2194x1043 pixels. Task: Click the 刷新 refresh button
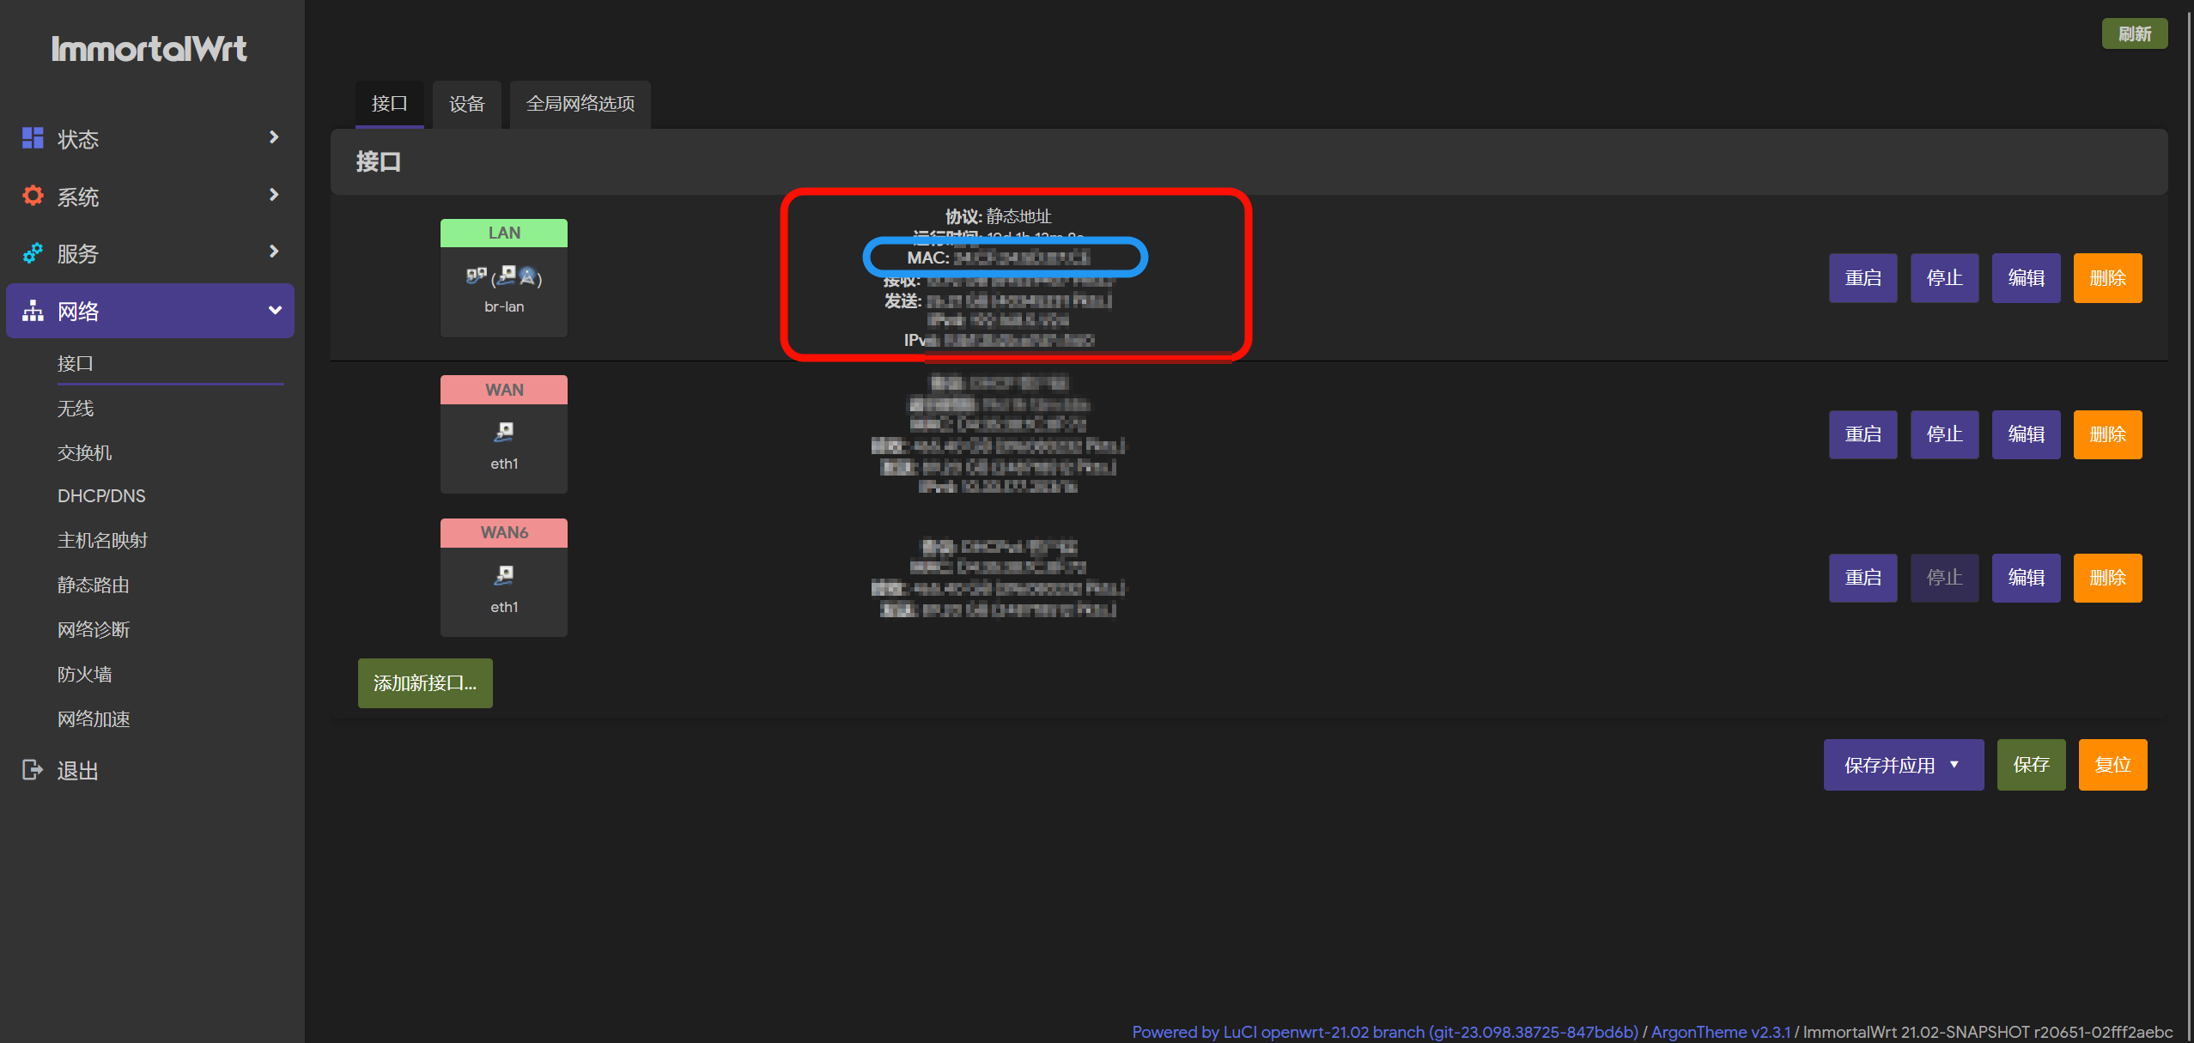point(2134,34)
